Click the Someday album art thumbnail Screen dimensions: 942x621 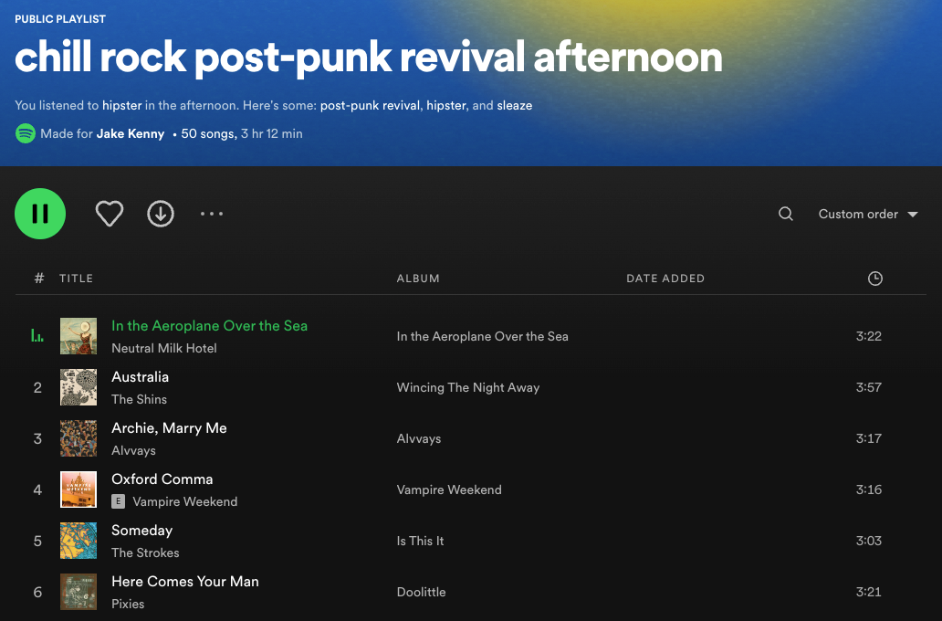(78, 541)
